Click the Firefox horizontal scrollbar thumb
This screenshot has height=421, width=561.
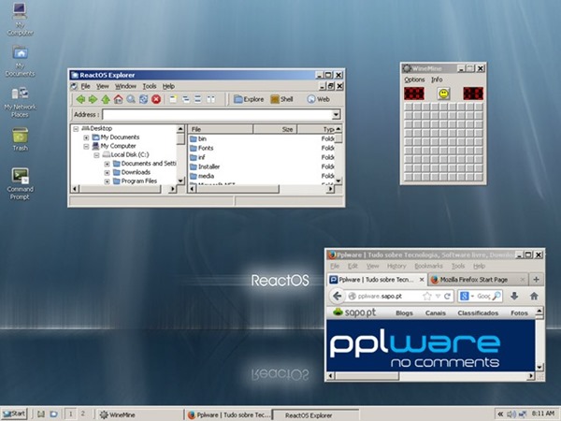(367, 376)
